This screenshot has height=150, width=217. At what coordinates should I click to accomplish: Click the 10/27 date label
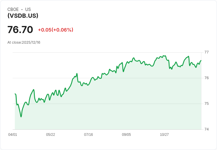(x=164, y=135)
